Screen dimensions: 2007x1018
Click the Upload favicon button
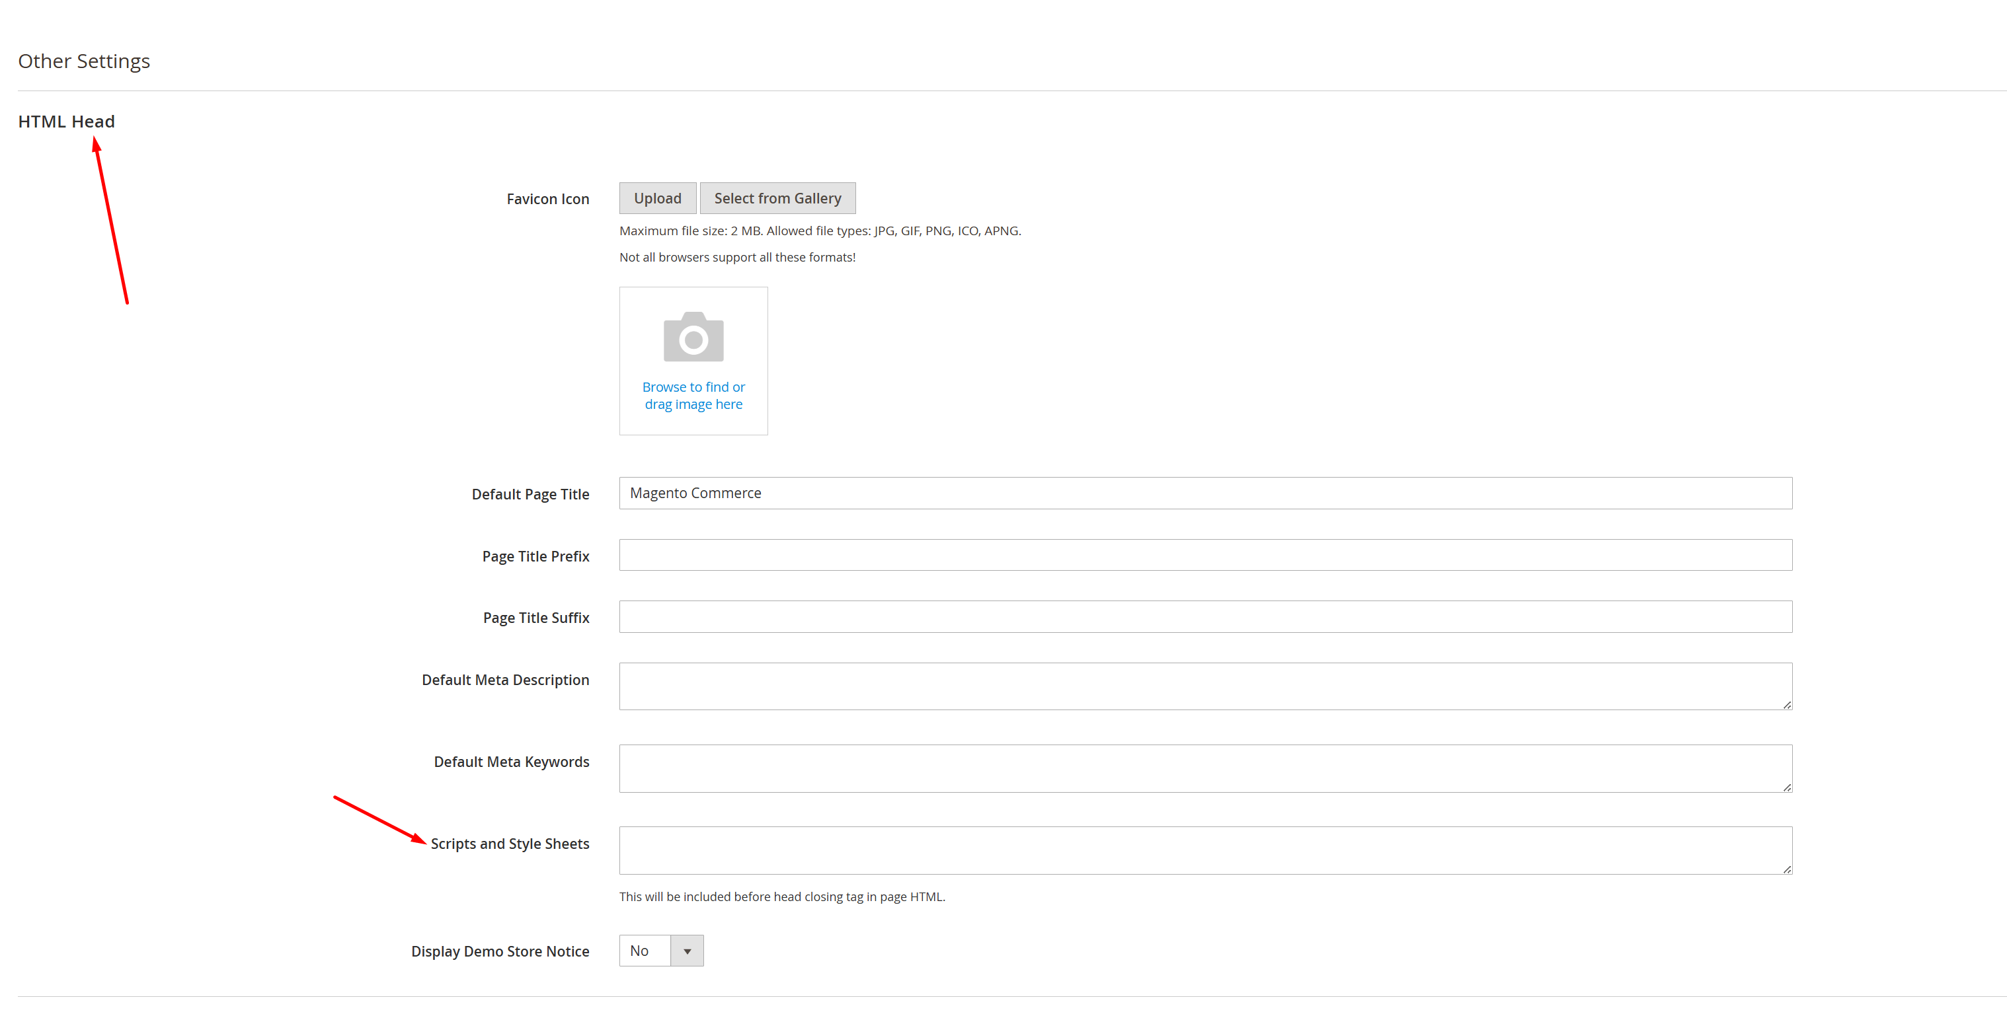(658, 198)
